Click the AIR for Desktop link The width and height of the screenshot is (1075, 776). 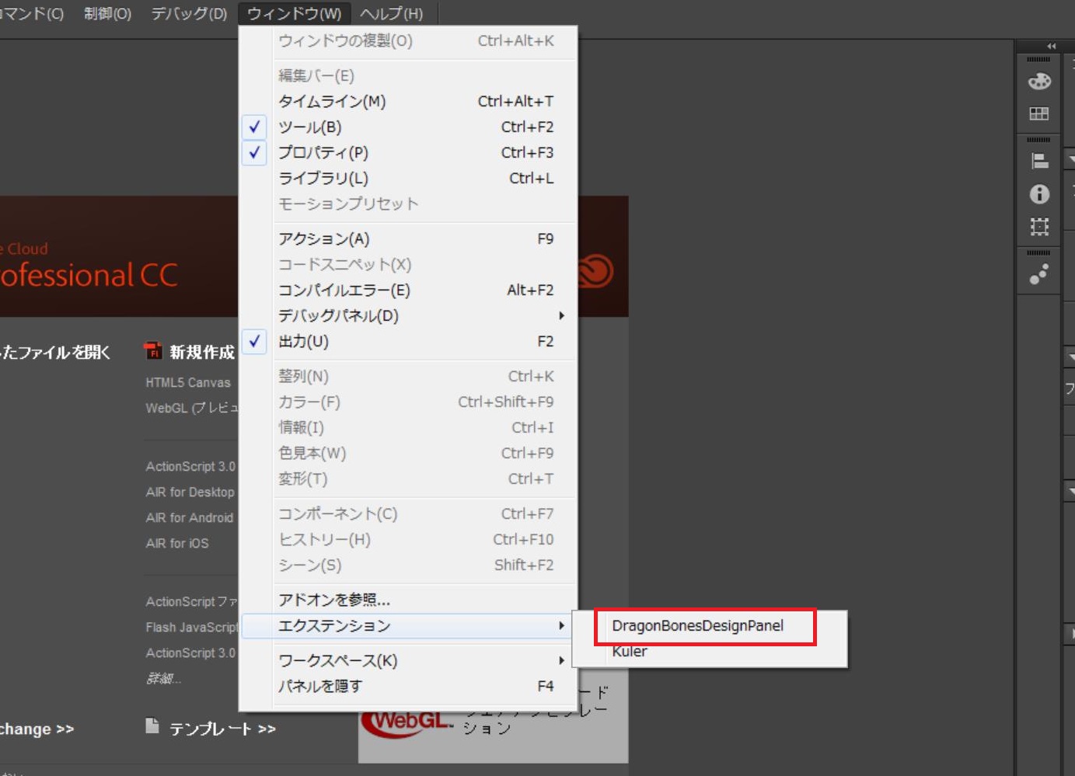point(190,492)
